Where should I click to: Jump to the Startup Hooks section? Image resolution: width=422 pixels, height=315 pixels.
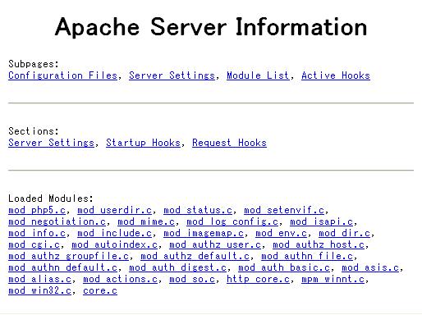click(x=143, y=143)
